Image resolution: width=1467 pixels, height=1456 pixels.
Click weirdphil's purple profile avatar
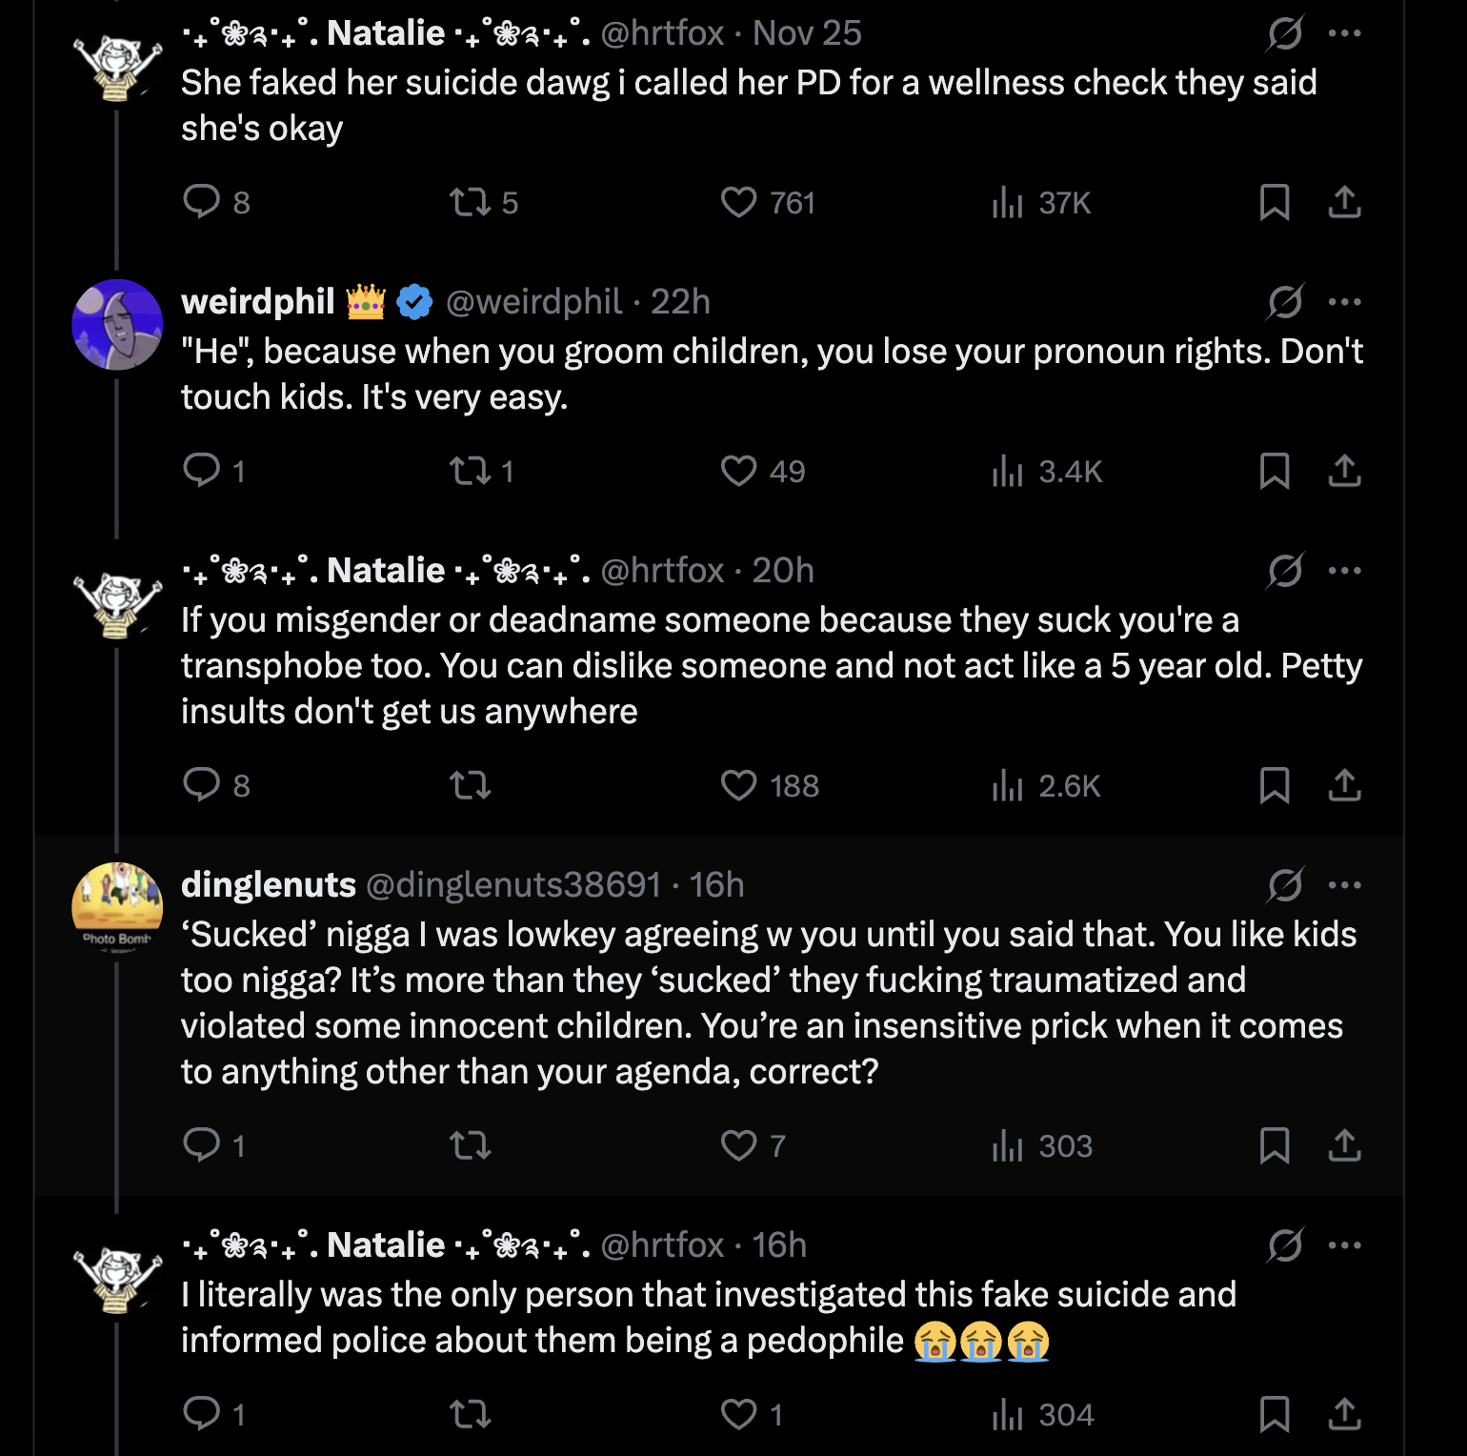(x=117, y=325)
